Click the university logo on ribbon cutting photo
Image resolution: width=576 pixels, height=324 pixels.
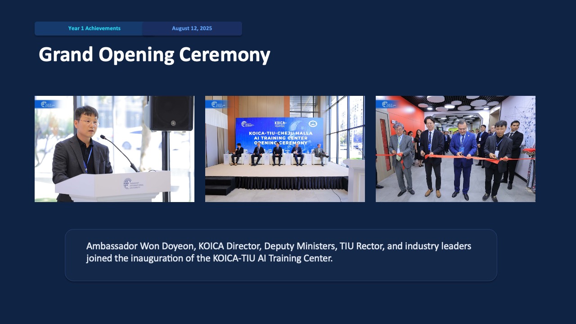click(x=389, y=104)
